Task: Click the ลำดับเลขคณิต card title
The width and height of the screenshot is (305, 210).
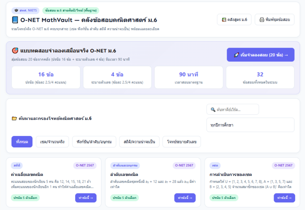Action: pos(124,174)
